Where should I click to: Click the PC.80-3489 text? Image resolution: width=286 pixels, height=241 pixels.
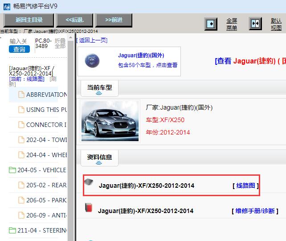click(x=43, y=43)
